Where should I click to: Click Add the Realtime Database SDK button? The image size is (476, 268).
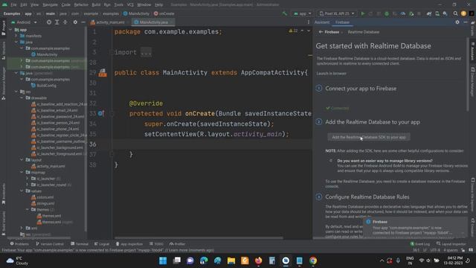(369, 137)
